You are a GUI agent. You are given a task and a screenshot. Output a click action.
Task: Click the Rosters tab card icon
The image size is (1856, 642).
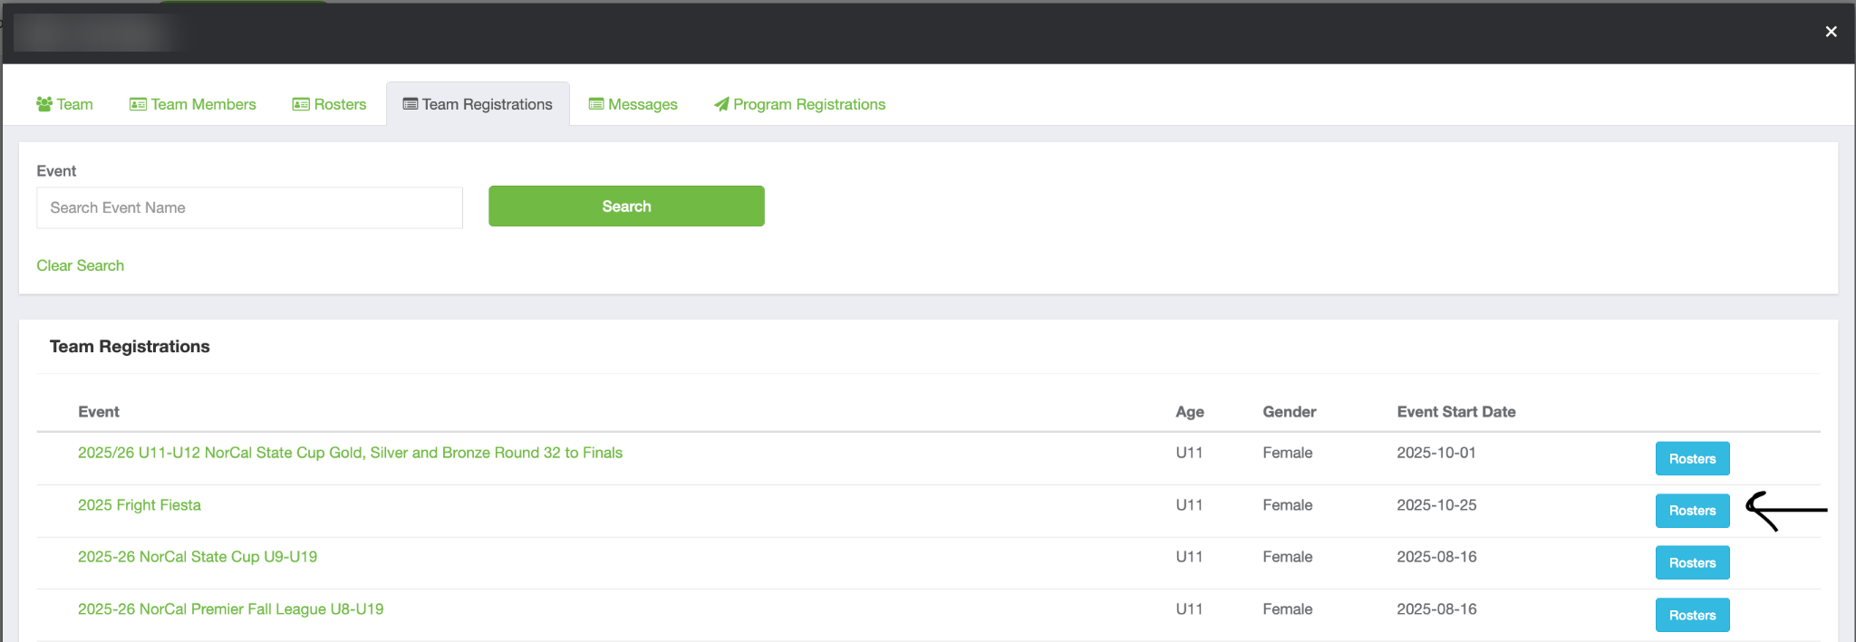tap(301, 104)
